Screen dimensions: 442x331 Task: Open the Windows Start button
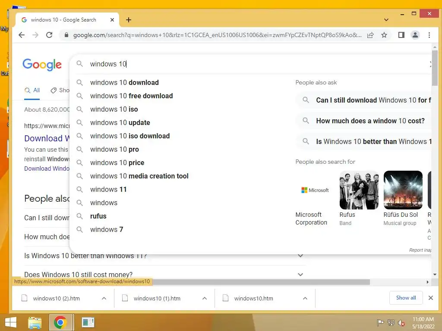pyautogui.click(x=11, y=322)
